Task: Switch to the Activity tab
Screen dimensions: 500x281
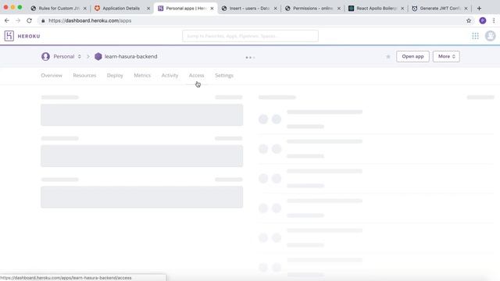Action: tap(170, 76)
